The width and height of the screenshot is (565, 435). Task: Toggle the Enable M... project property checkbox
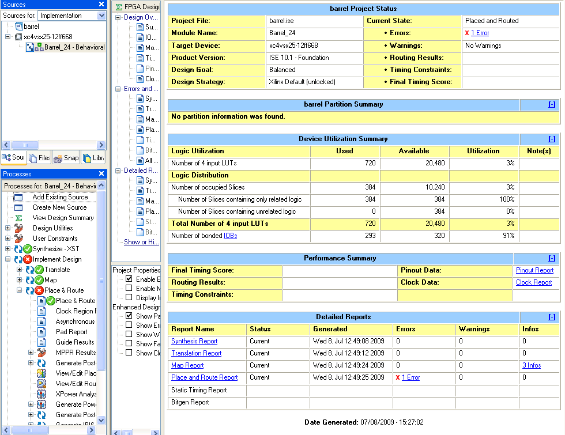pos(129,288)
